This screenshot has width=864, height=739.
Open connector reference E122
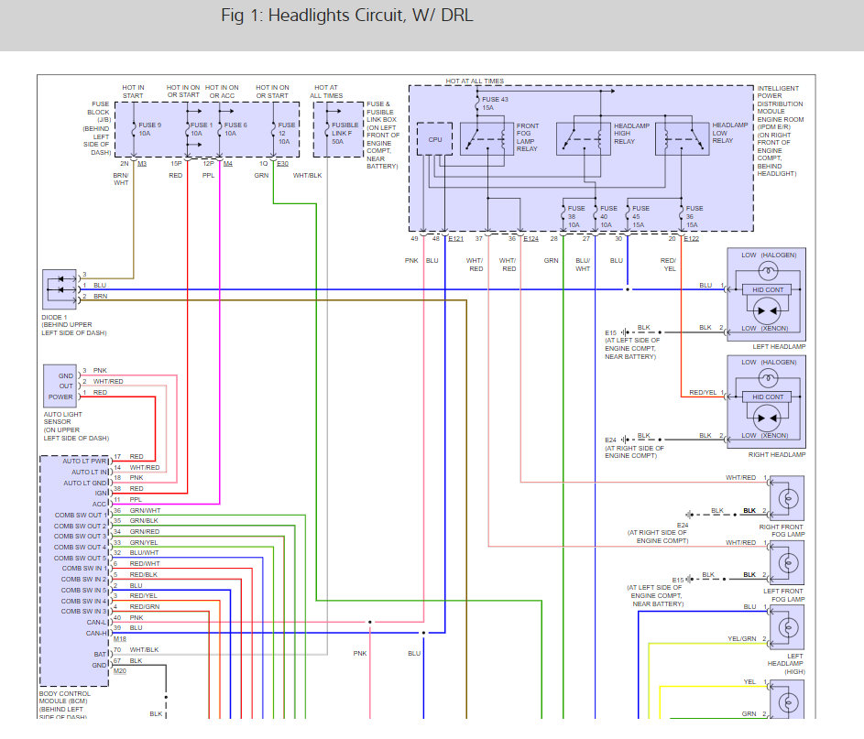coord(691,239)
